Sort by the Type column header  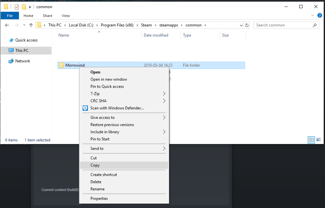[x=187, y=35]
